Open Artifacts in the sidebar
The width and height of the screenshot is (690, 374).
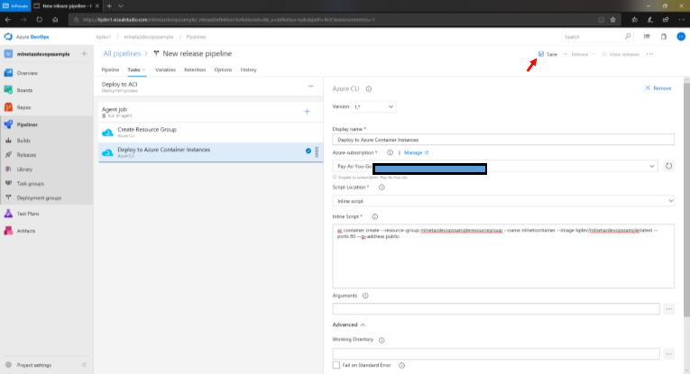click(x=26, y=231)
